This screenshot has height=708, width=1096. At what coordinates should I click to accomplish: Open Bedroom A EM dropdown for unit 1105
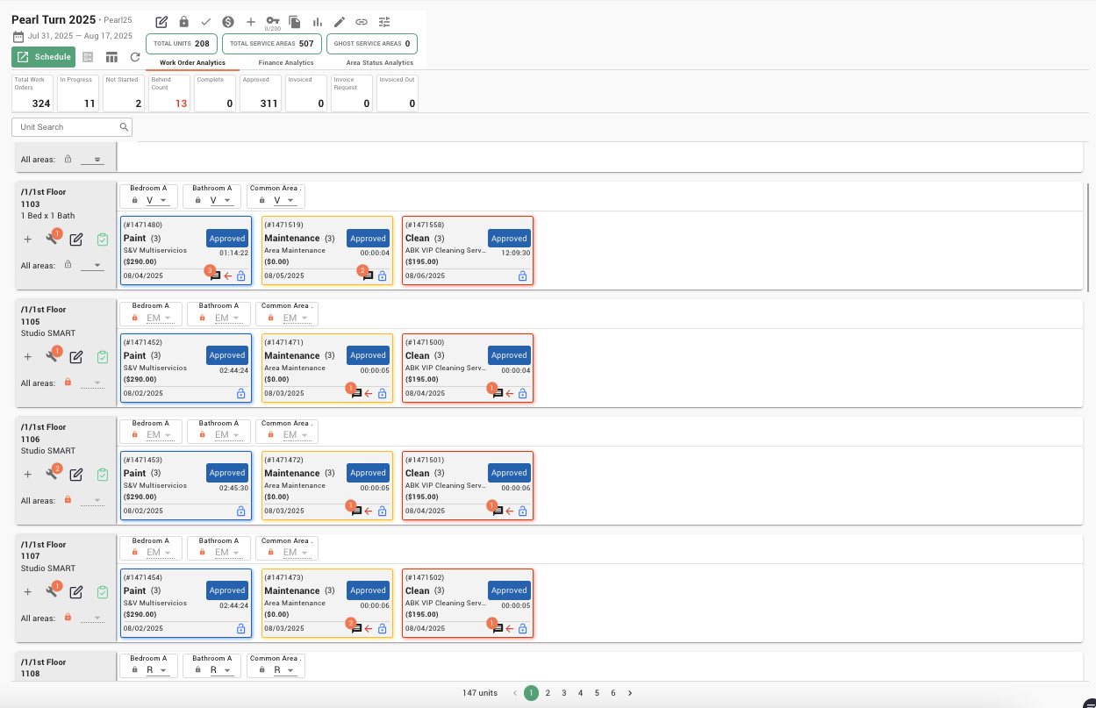point(159,318)
